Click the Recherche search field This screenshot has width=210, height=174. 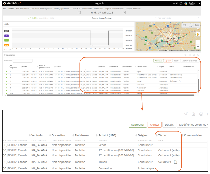[22, 61]
